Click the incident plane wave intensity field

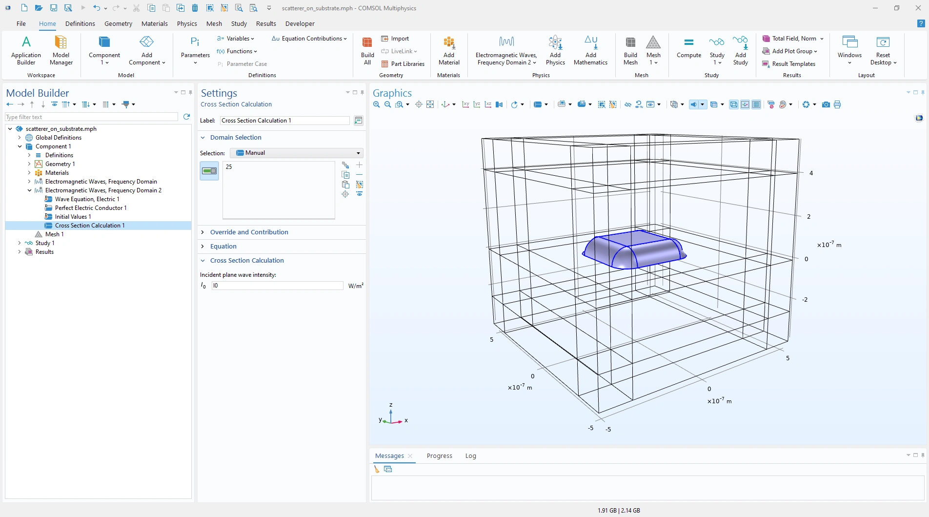[x=277, y=286]
